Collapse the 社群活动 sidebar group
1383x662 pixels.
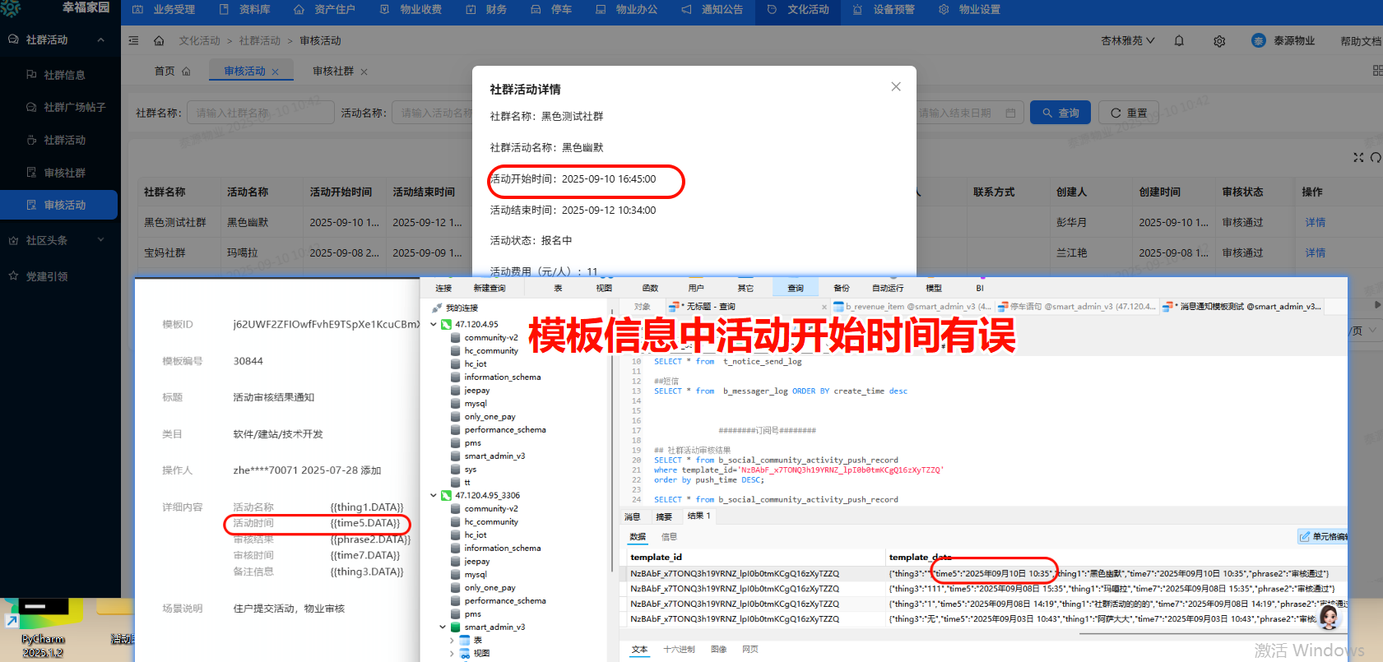pos(100,39)
